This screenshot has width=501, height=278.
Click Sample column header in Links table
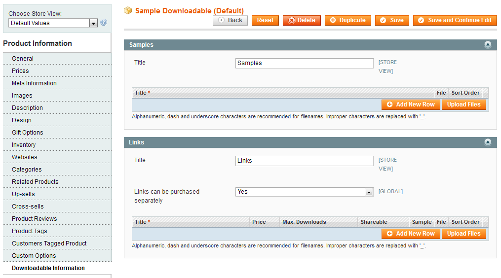point(422,222)
